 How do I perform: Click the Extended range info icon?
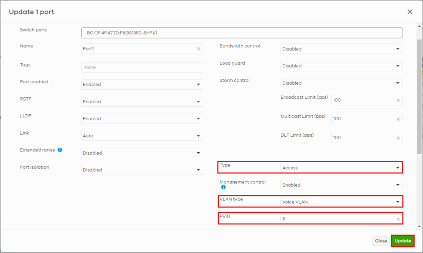60,150
